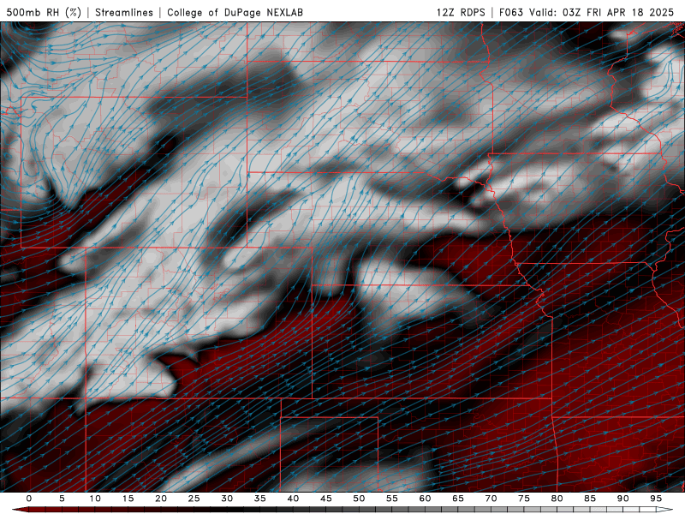Click the 40 label on the colorbar
This screenshot has height=514, width=685.
click(293, 499)
